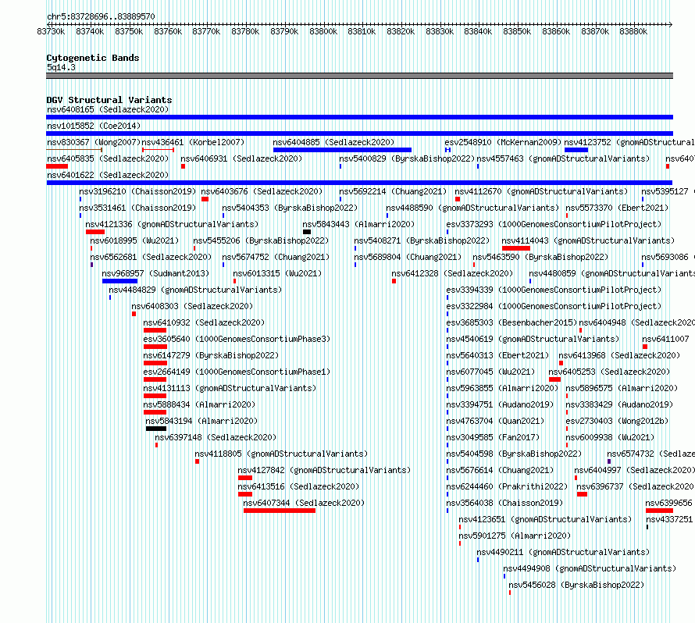This screenshot has width=695, height=623.
Task: Click the nsv6406931 (Sedlazeck2020) label
Action: [241, 158]
